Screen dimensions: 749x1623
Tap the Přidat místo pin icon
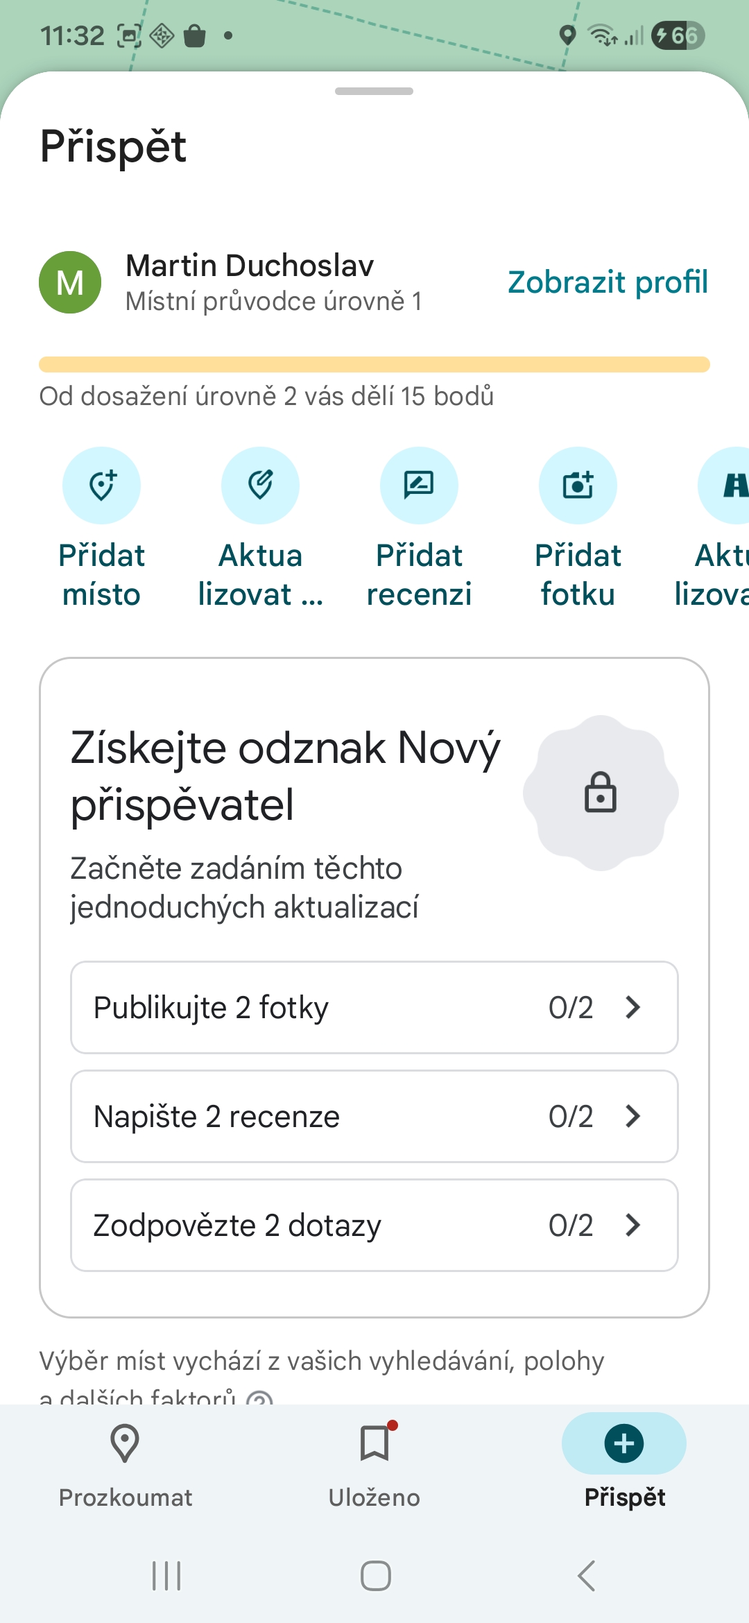pos(102,486)
